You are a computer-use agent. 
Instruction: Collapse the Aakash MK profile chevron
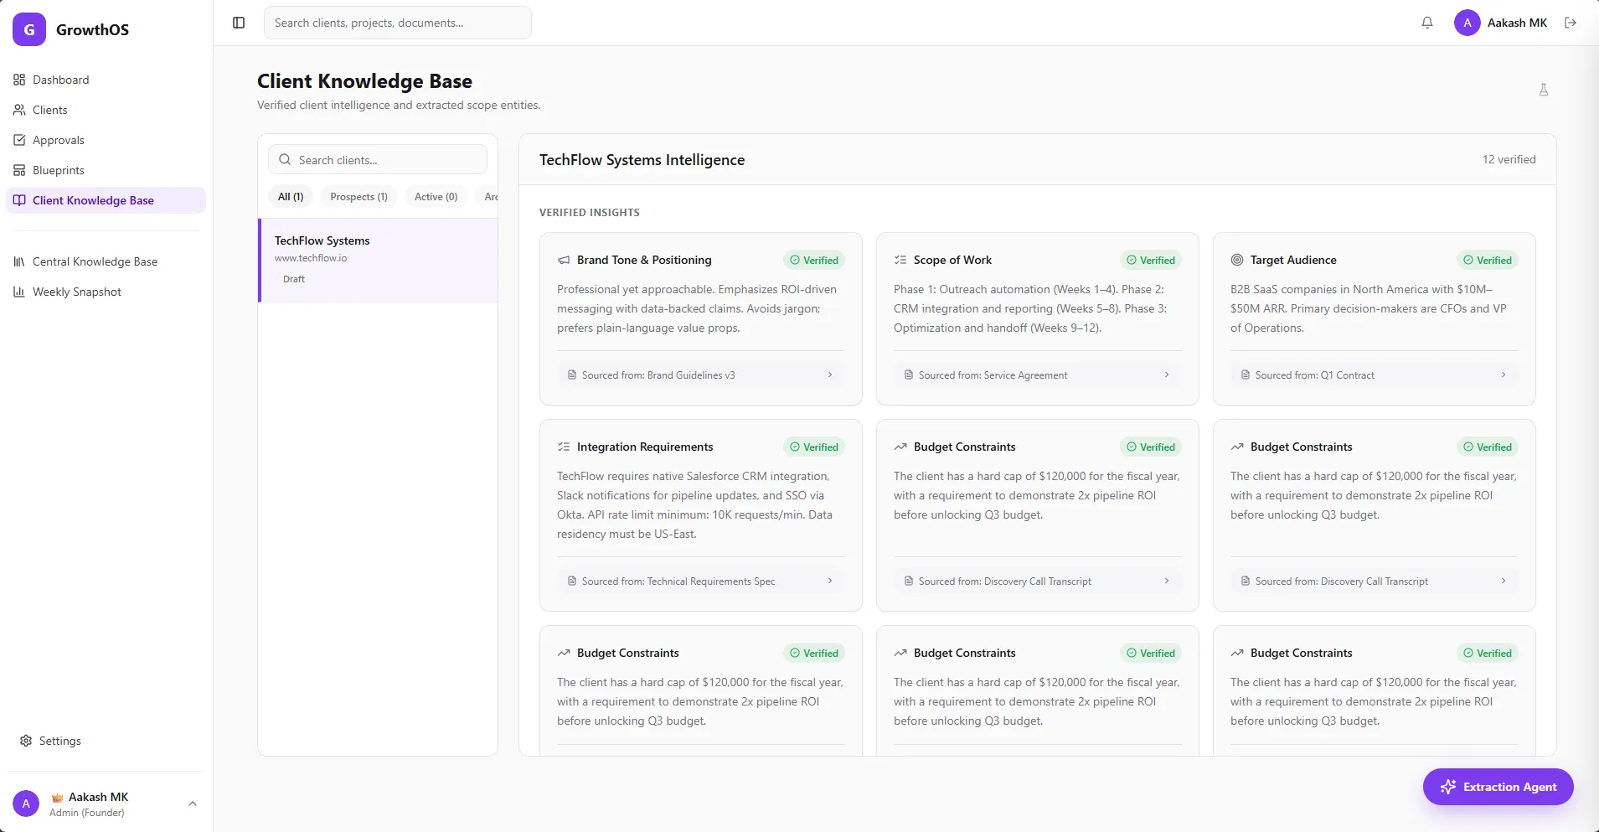191,803
